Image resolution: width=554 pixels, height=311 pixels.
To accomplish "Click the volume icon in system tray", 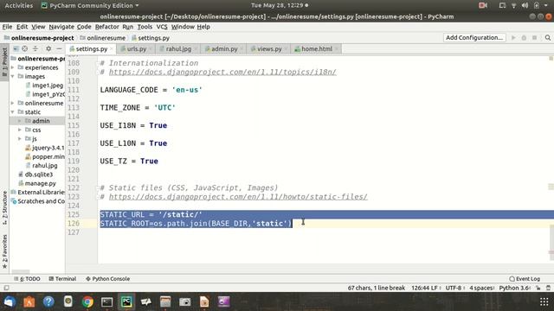I will coord(525,5).
